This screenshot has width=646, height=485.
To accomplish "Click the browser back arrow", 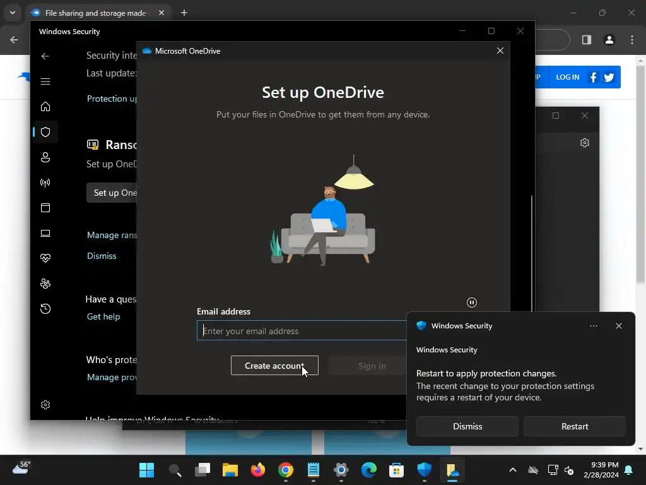I will coord(14,40).
